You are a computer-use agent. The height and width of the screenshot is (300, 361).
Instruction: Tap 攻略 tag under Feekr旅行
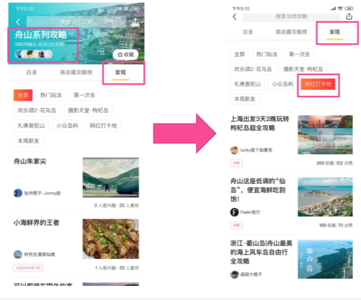(236, 225)
